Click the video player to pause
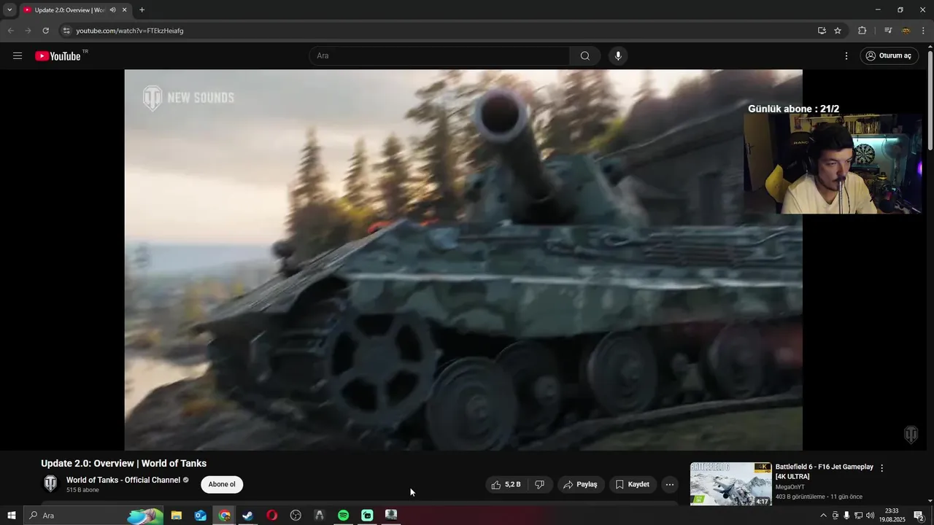 click(x=463, y=260)
